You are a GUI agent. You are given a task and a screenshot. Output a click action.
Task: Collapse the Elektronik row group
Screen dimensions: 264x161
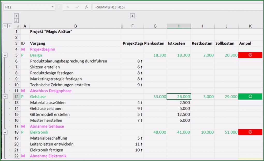click(5, 132)
